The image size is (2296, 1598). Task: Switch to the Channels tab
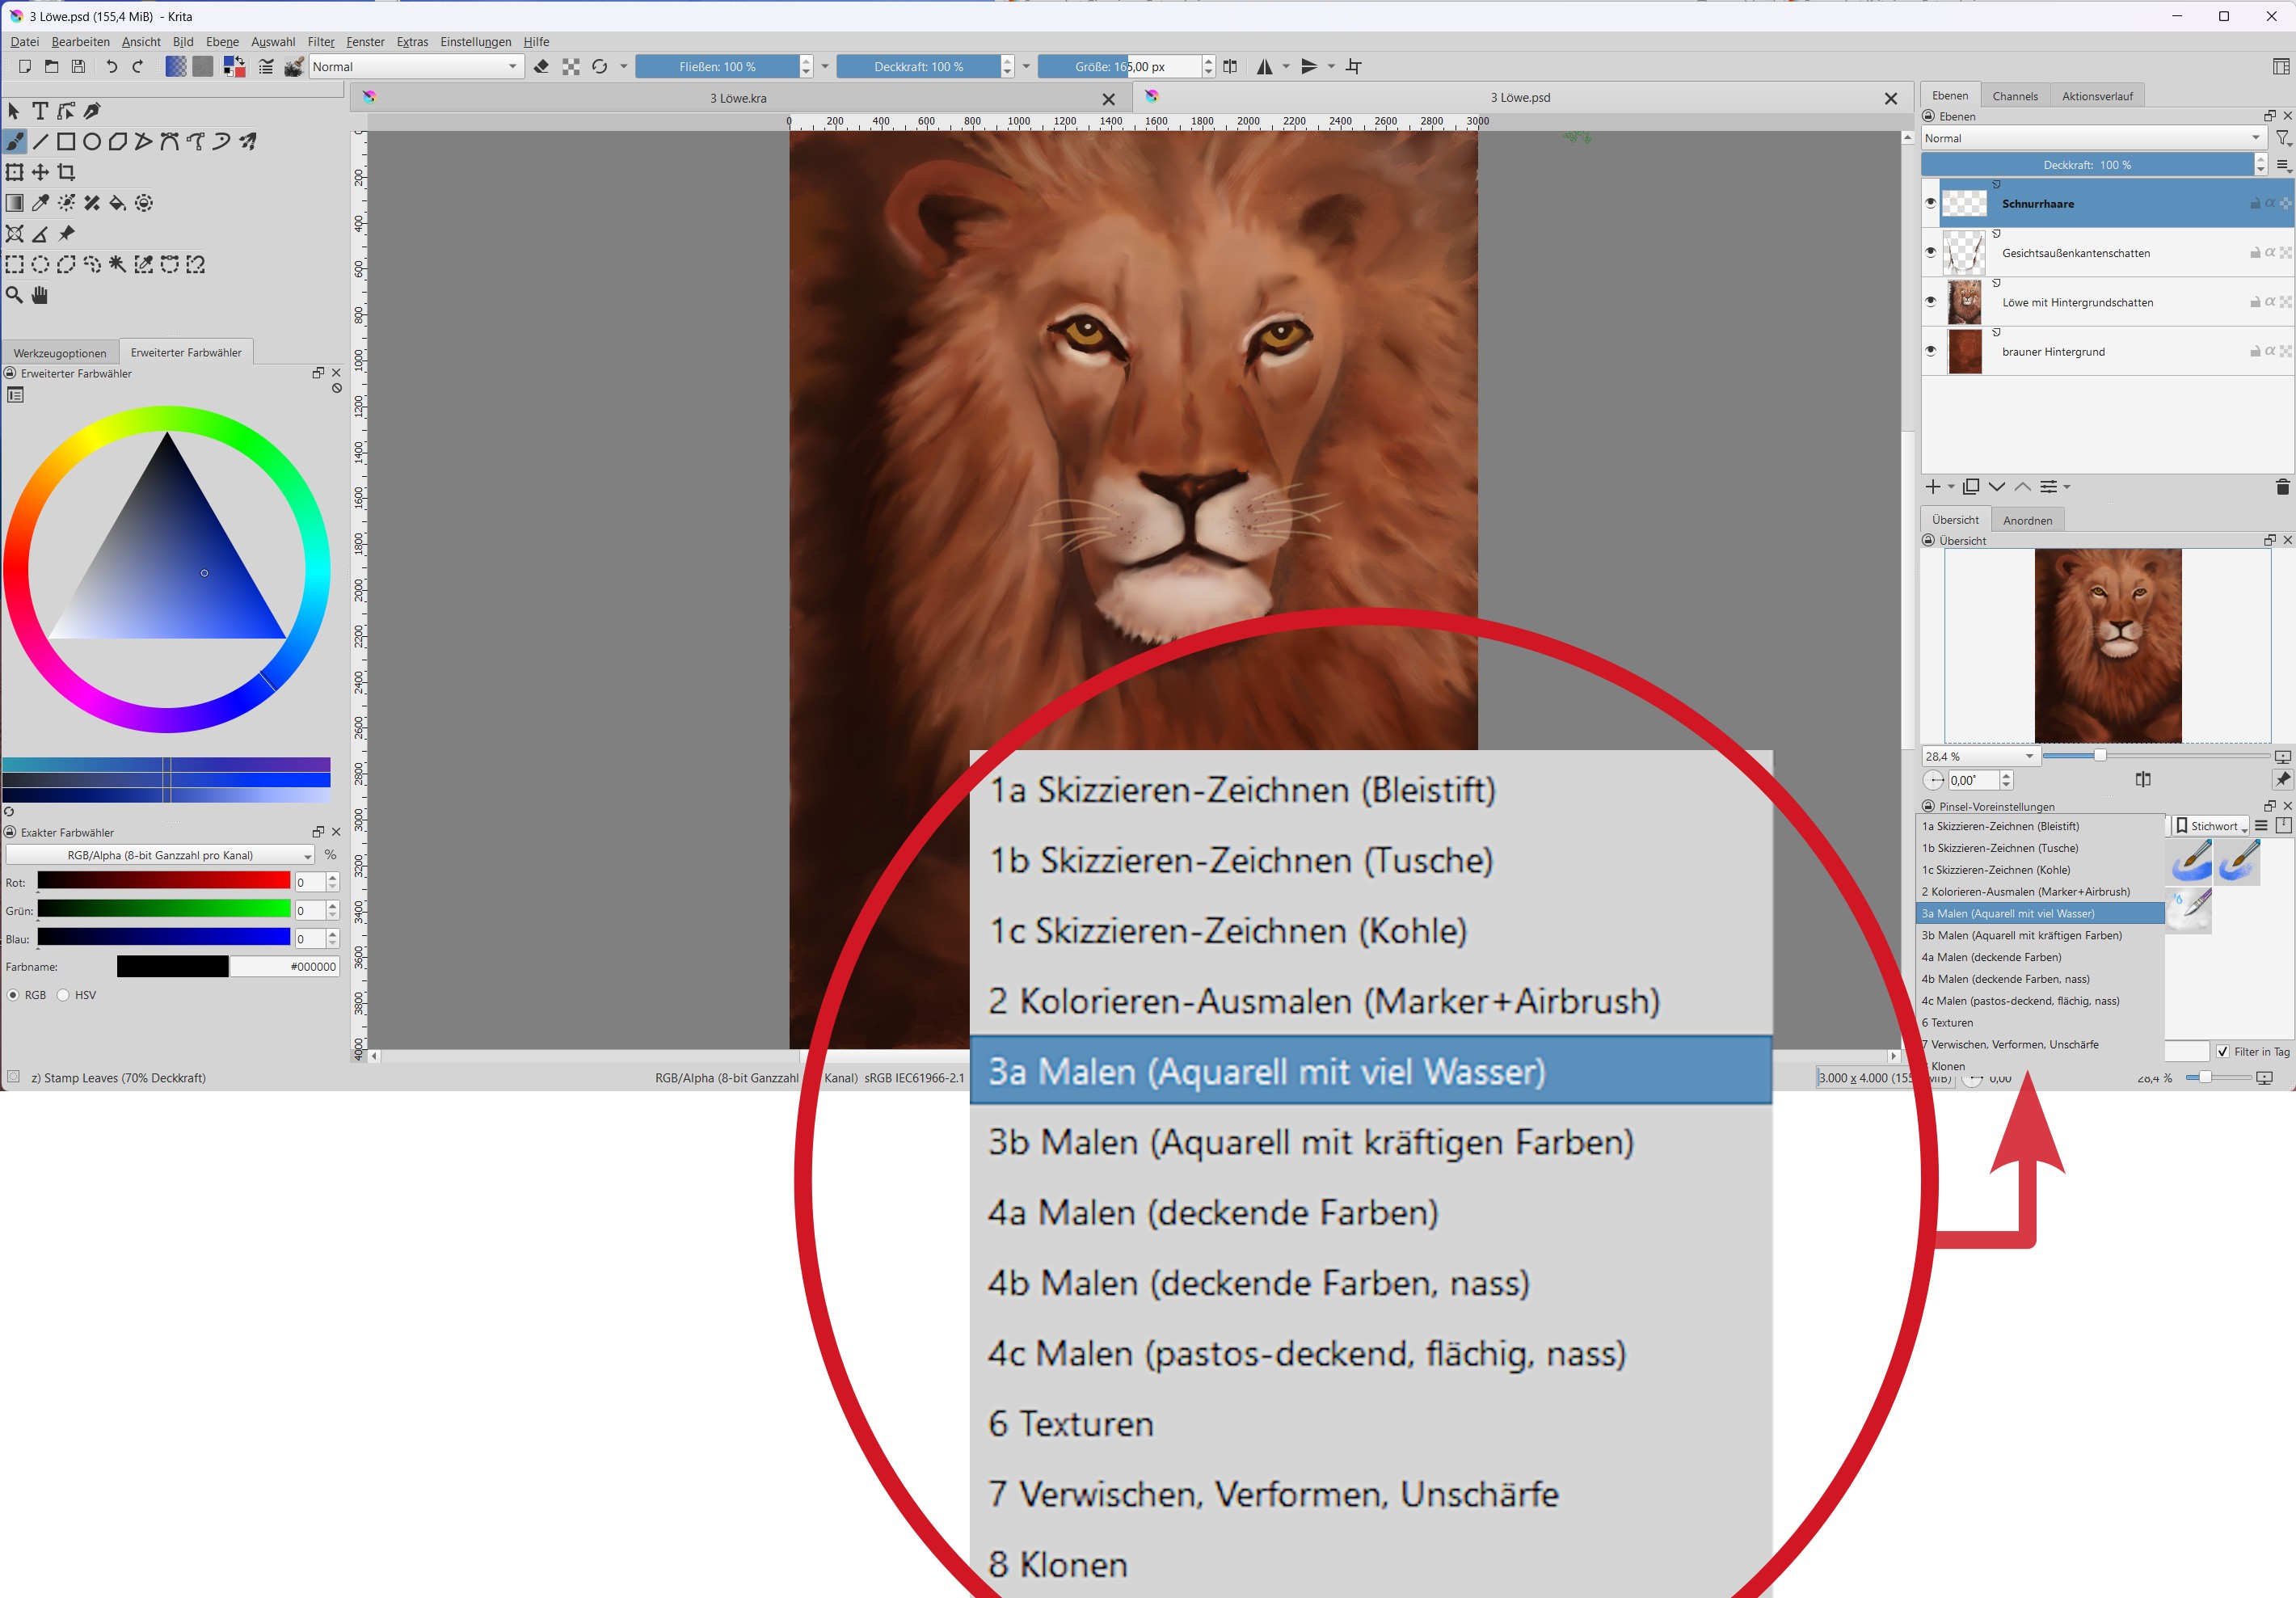2014,96
